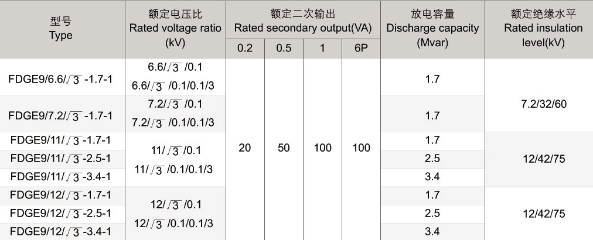The width and height of the screenshot is (593, 240).
Task: Click the Type column header
Action: coord(61,29)
